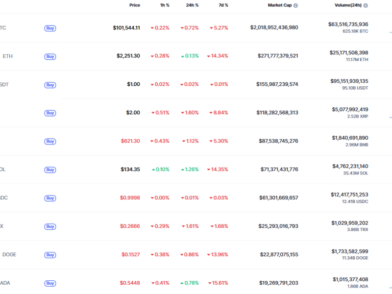Select the 2.52B XRP volume text

pos(358,116)
